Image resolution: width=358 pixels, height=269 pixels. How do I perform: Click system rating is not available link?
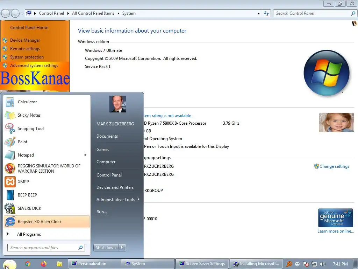pos(167,116)
